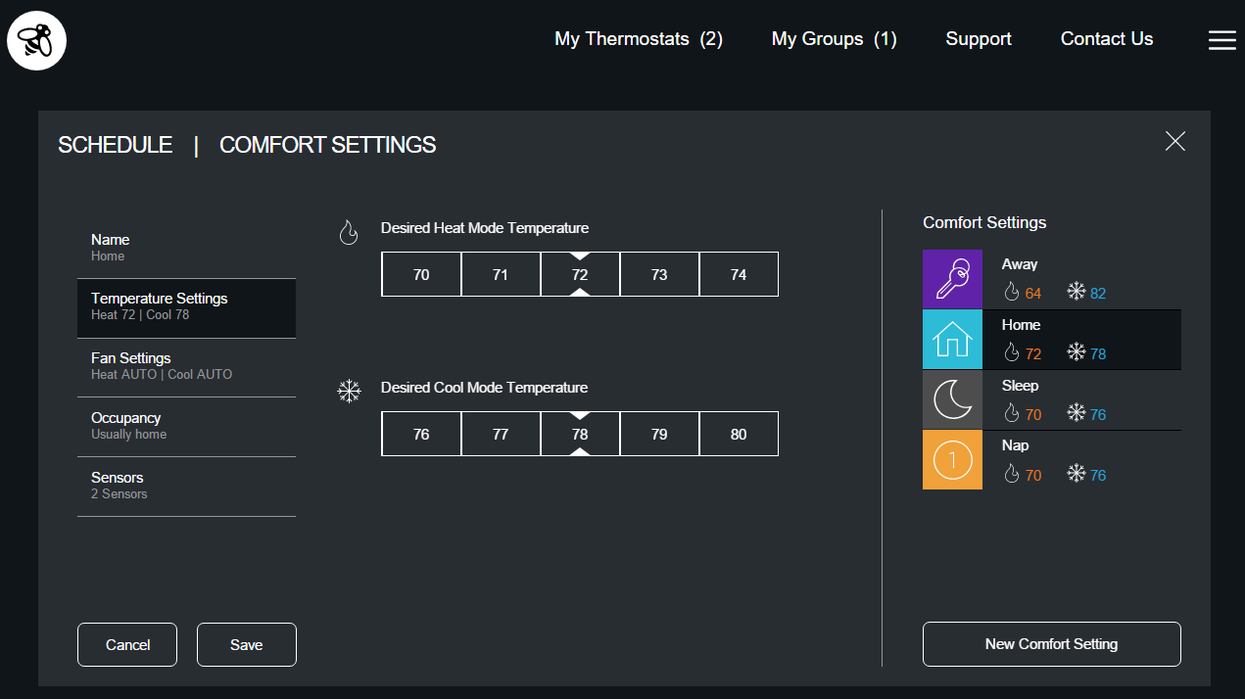Image resolution: width=1245 pixels, height=699 pixels.
Task: Close the comfort settings panel
Action: coord(1174,142)
